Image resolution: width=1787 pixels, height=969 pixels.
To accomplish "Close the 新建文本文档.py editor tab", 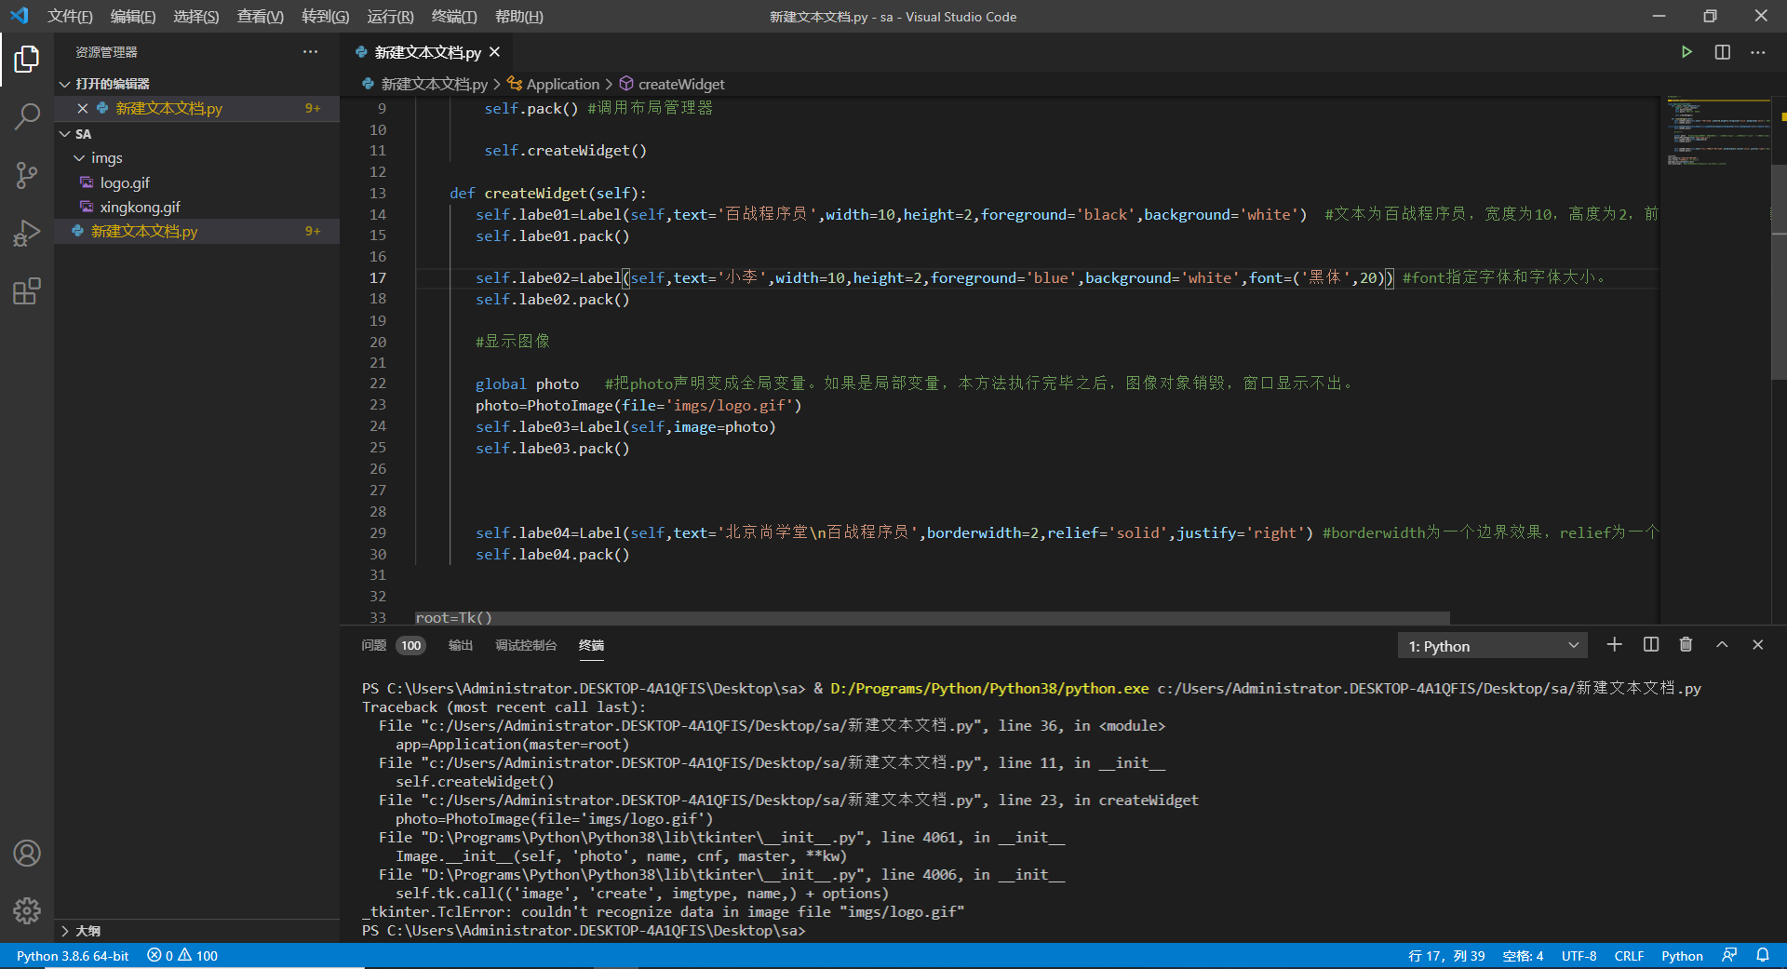I will pyautogui.click(x=495, y=52).
